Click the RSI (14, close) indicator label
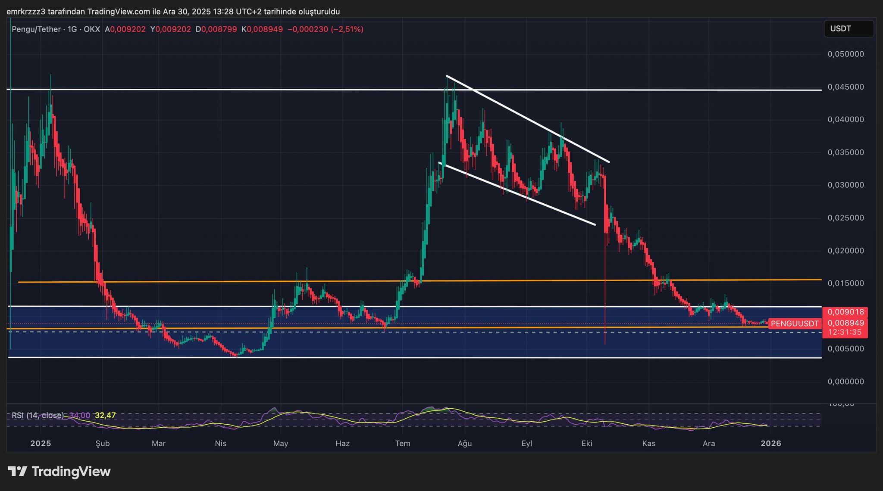 pyautogui.click(x=38, y=415)
